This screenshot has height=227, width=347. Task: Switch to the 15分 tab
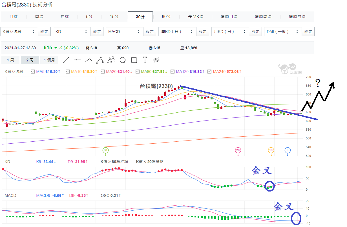(x=114, y=17)
